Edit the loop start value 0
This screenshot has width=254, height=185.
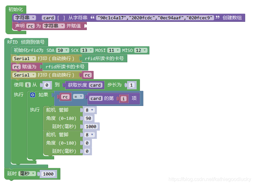click(47, 85)
